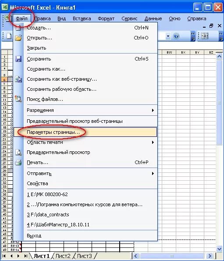Viewport: 224px width, 261px height.
Task: Open Свойства from the menu
Action: [x=85, y=183]
